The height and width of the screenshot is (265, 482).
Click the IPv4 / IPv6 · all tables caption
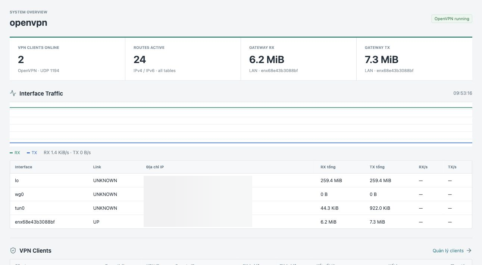click(x=154, y=71)
